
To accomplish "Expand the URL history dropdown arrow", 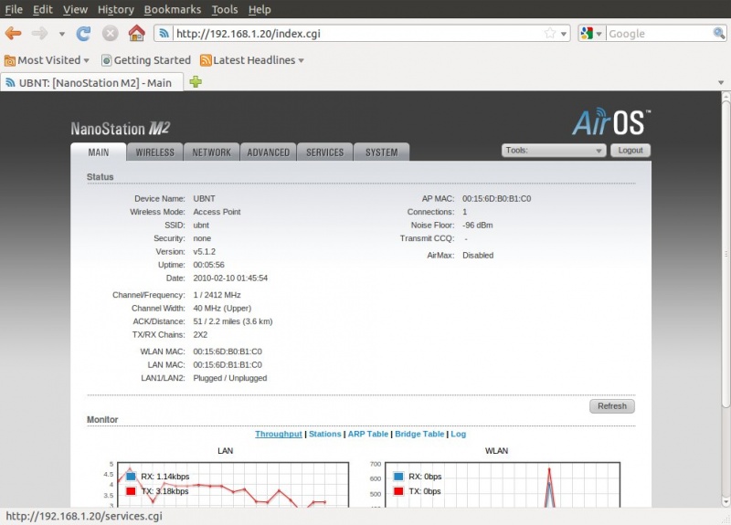I will [564, 34].
